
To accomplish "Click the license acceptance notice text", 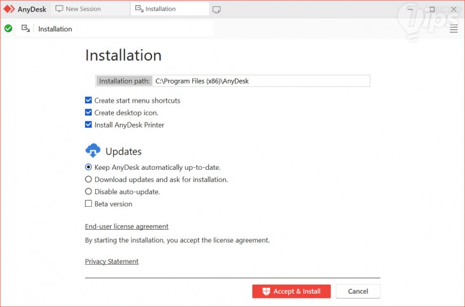I will click(x=178, y=240).
